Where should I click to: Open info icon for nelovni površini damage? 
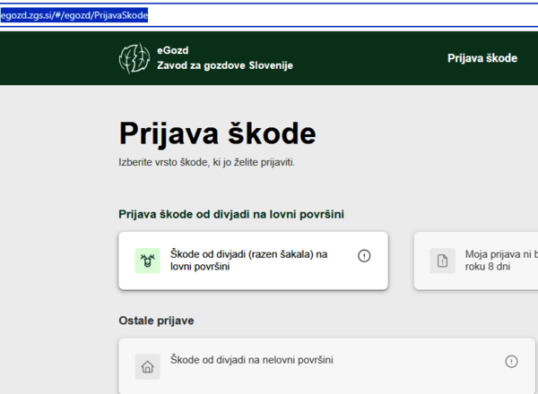511,361
